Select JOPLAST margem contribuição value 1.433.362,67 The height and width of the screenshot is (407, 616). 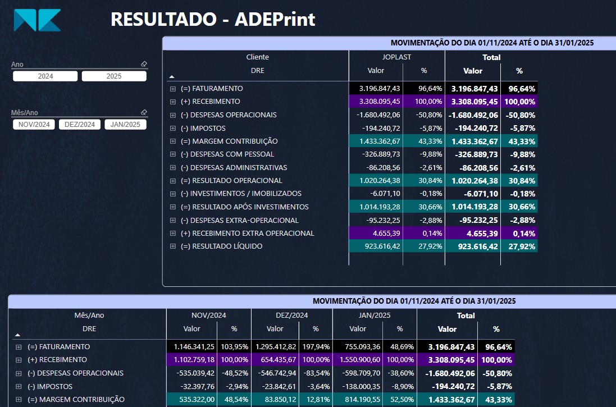click(380, 141)
